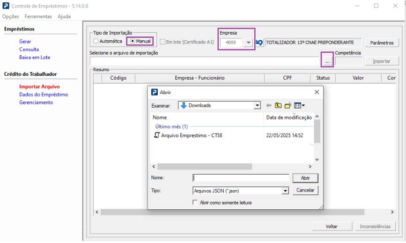Click file list vertical scrollbar down arrow
406x243 pixels.
click(317, 160)
